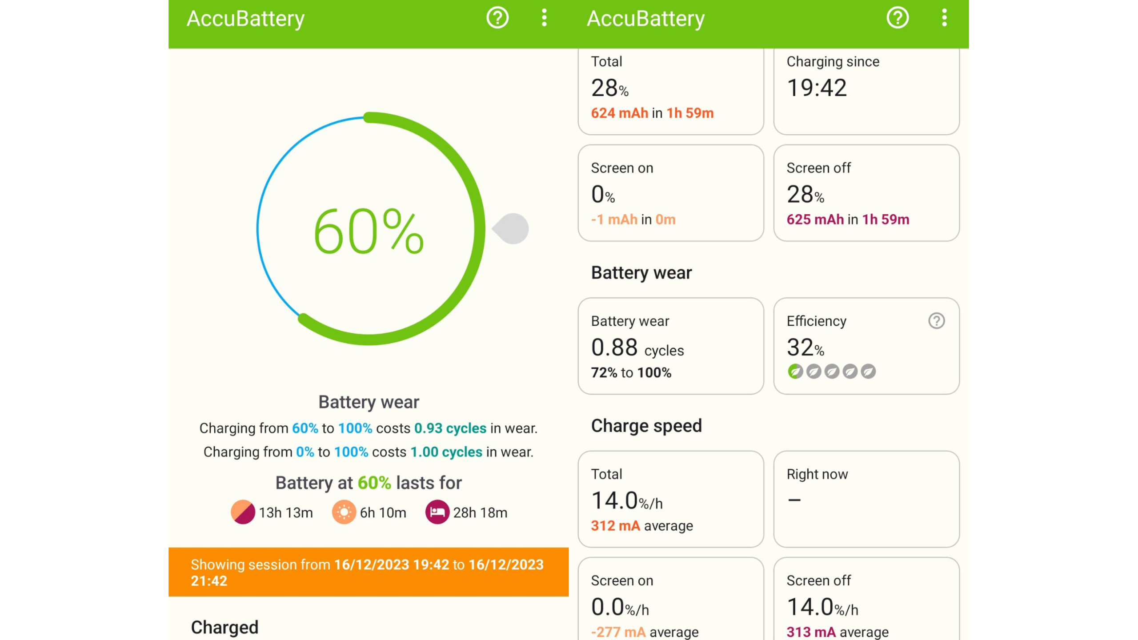Viewport: 1138px width, 640px height.
Task: Tap the last gray efficiency leaf icon
Action: [x=868, y=371]
